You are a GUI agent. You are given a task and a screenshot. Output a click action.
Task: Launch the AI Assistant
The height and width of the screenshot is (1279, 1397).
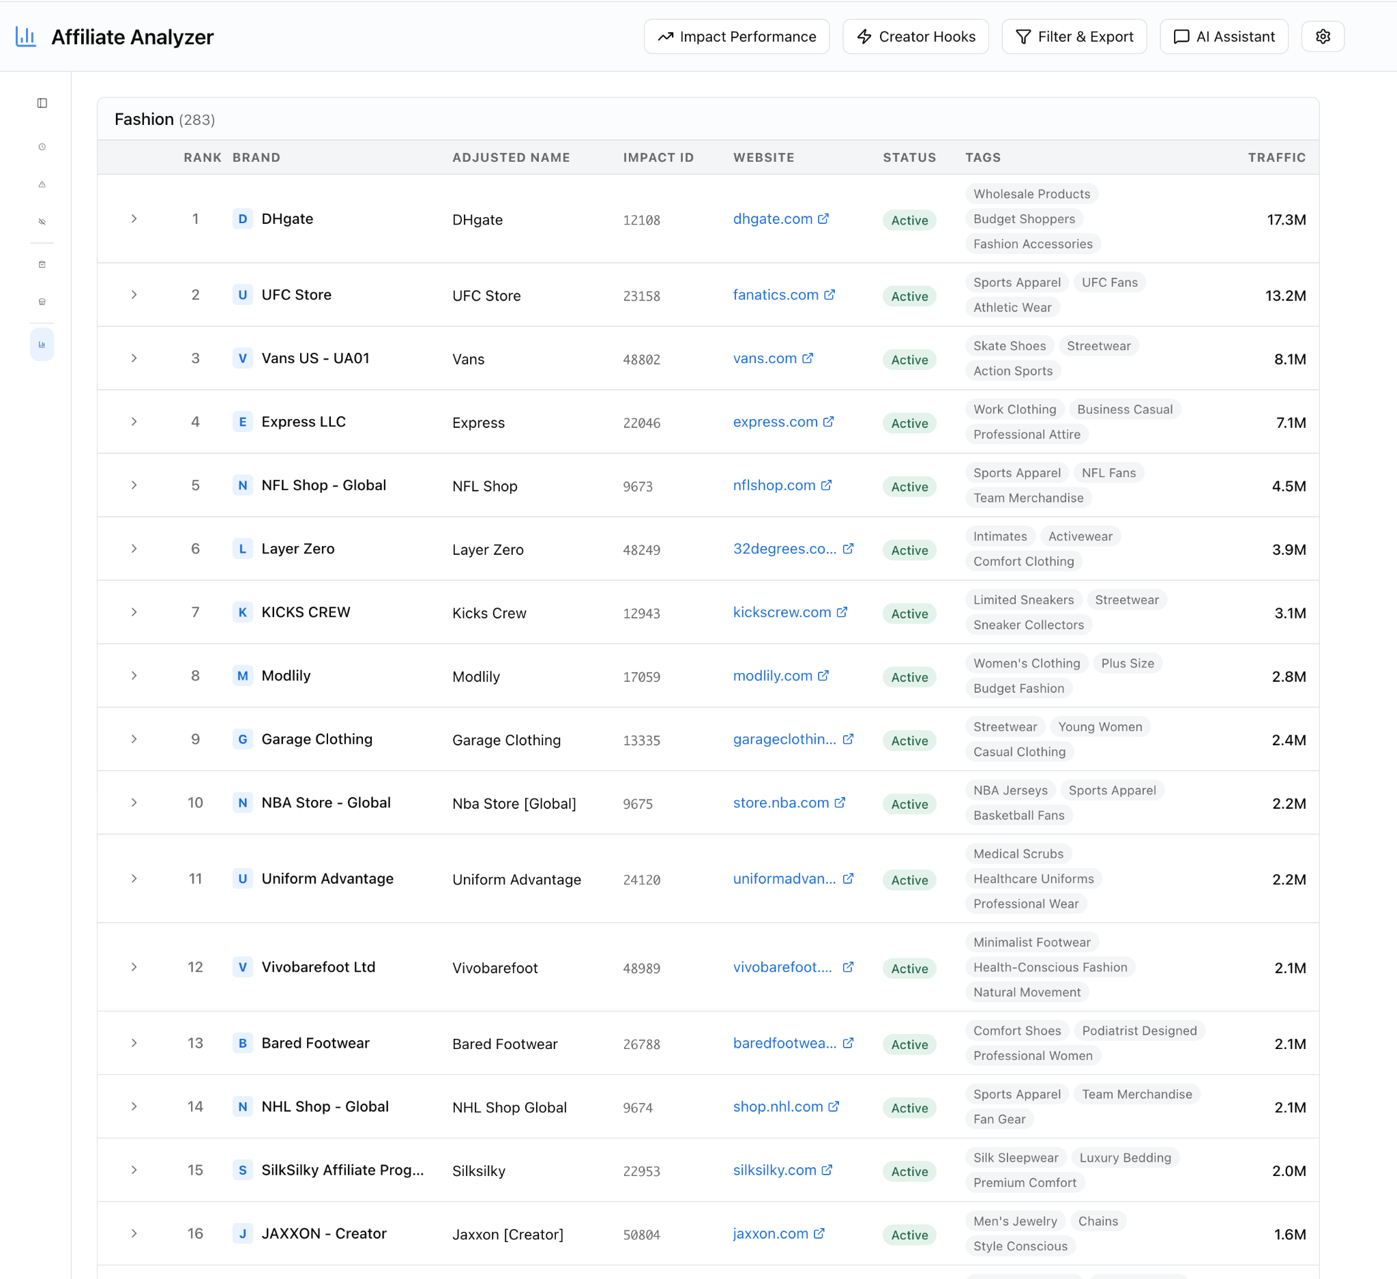click(x=1224, y=37)
